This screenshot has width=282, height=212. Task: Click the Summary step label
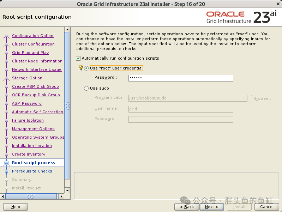pyautogui.click(x=22, y=180)
